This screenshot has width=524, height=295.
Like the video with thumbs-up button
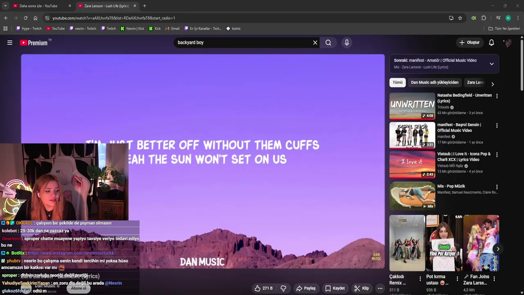(263, 288)
